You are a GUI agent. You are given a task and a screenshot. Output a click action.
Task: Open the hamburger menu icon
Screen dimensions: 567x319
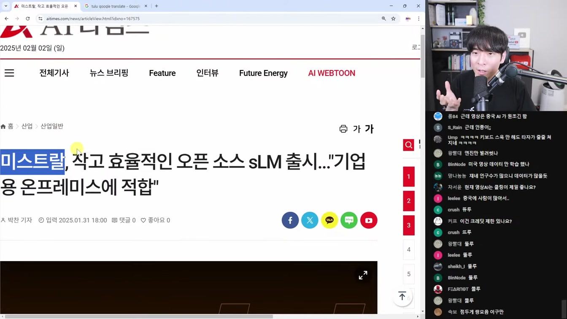[9, 73]
